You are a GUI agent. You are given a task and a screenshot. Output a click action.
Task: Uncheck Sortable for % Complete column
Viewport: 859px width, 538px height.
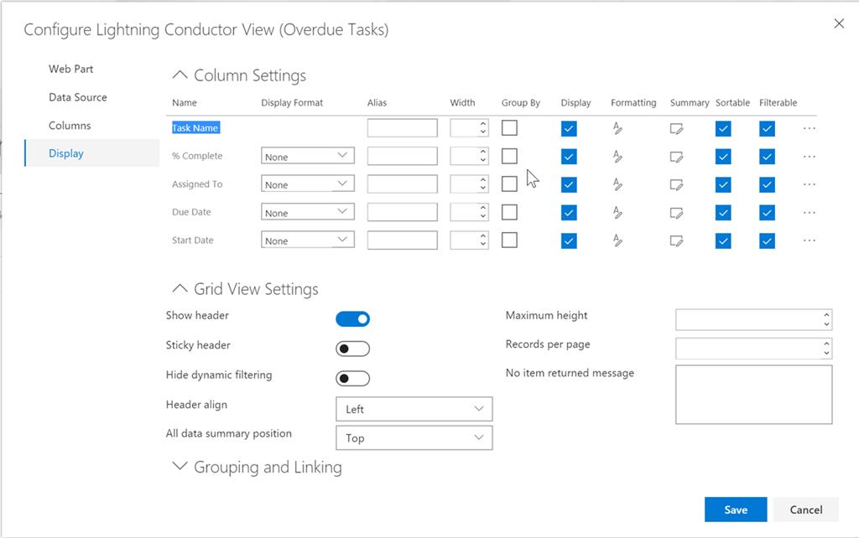coord(723,157)
